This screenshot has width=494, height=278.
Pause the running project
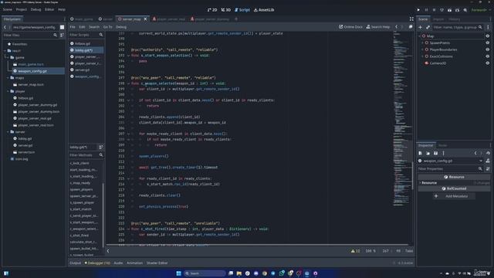tap(426, 10)
